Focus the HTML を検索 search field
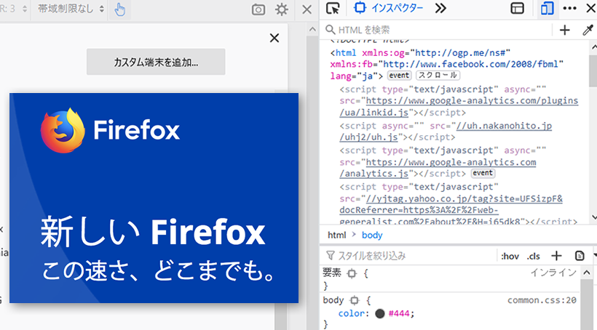This screenshot has width=597, height=330. [438, 30]
